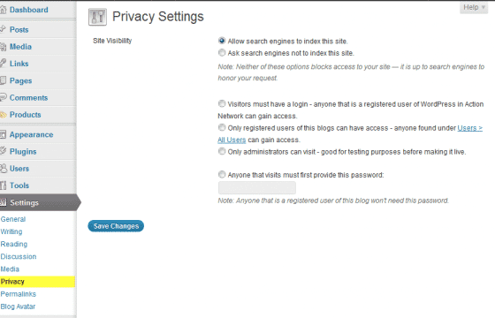Click inside the password input field
495x318 pixels.
[257, 187]
